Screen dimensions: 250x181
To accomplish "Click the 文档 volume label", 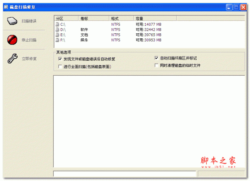I will [84, 35].
